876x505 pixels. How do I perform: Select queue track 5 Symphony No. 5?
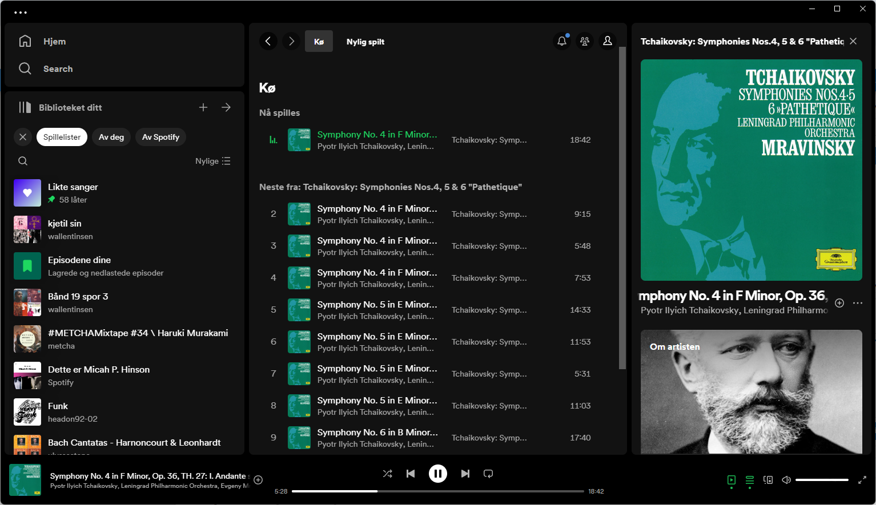(x=434, y=310)
